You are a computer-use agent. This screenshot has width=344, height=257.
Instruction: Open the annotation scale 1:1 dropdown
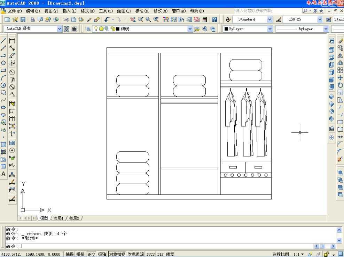tap(303, 254)
